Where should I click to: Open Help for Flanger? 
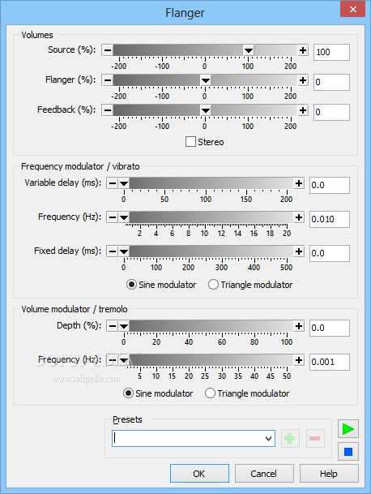329,473
